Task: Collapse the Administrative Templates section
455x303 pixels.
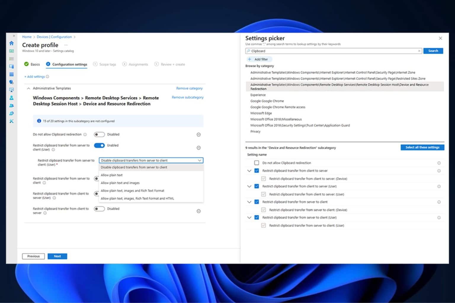Action: pyautogui.click(x=28, y=88)
